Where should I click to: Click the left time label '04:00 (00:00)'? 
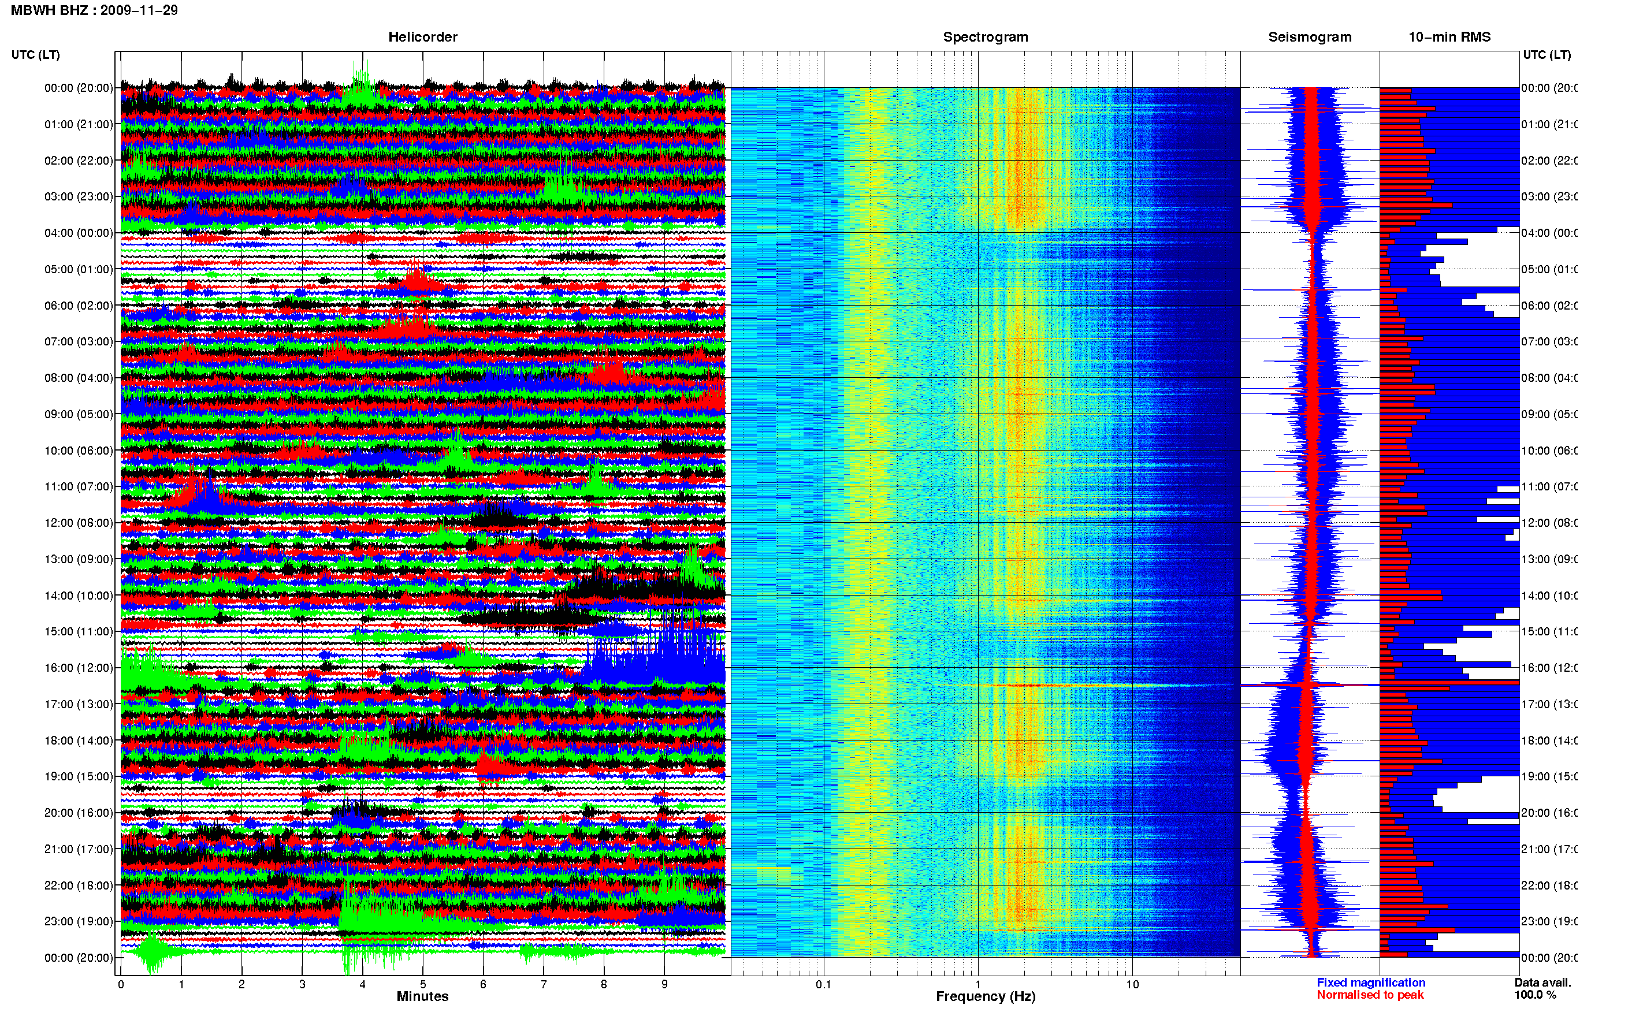pos(79,233)
